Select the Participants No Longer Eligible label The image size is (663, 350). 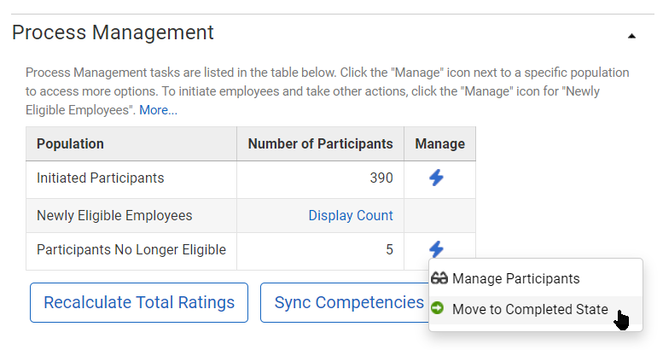click(x=131, y=250)
